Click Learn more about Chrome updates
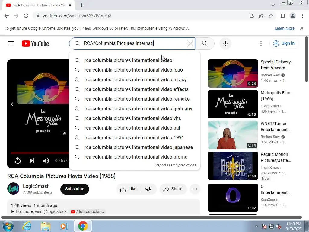 click(x=285, y=28)
